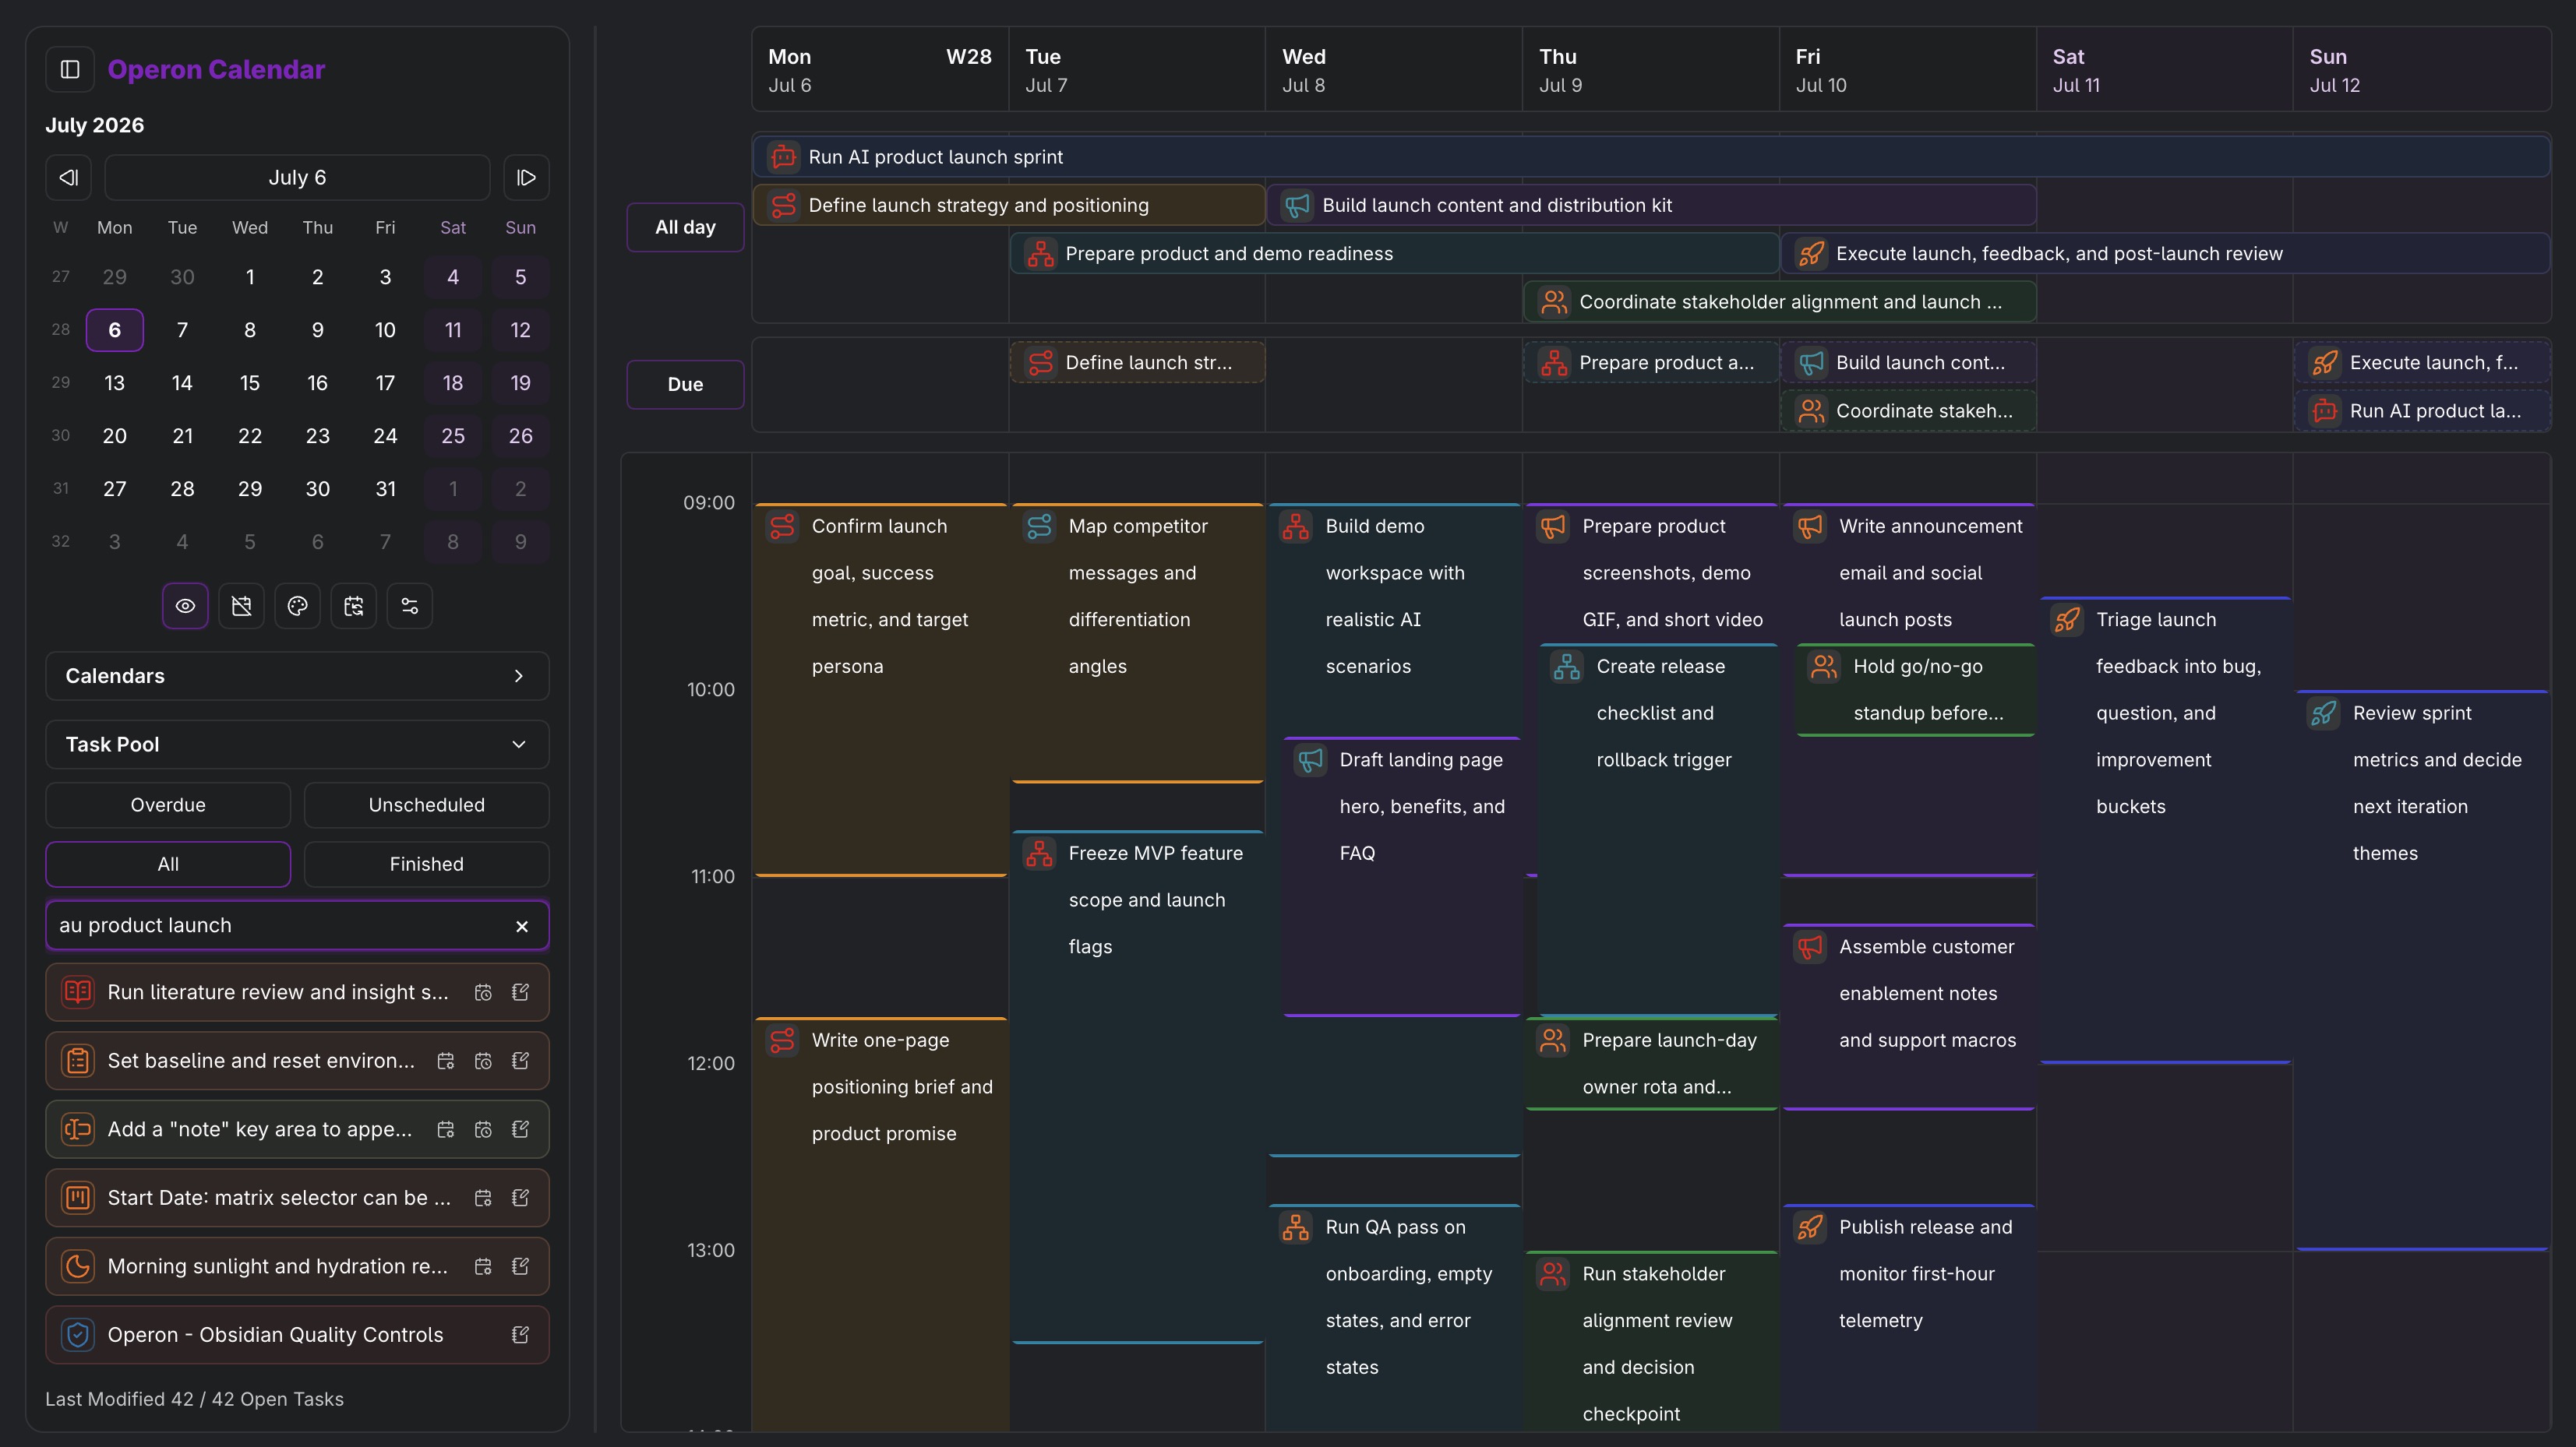
Task: Select July 15 in the mini calendar
Action: pos(250,382)
